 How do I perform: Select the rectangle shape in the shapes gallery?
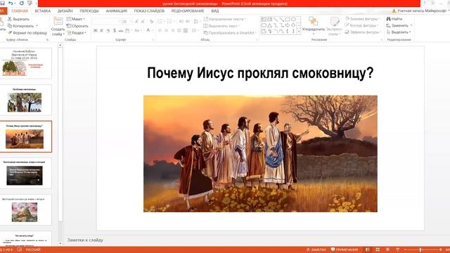click(288, 19)
